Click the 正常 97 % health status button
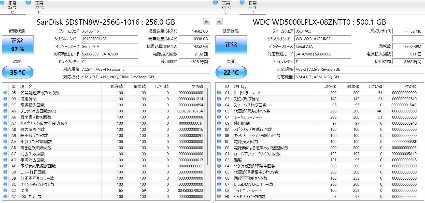The image size is (425, 203). pos(18,45)
